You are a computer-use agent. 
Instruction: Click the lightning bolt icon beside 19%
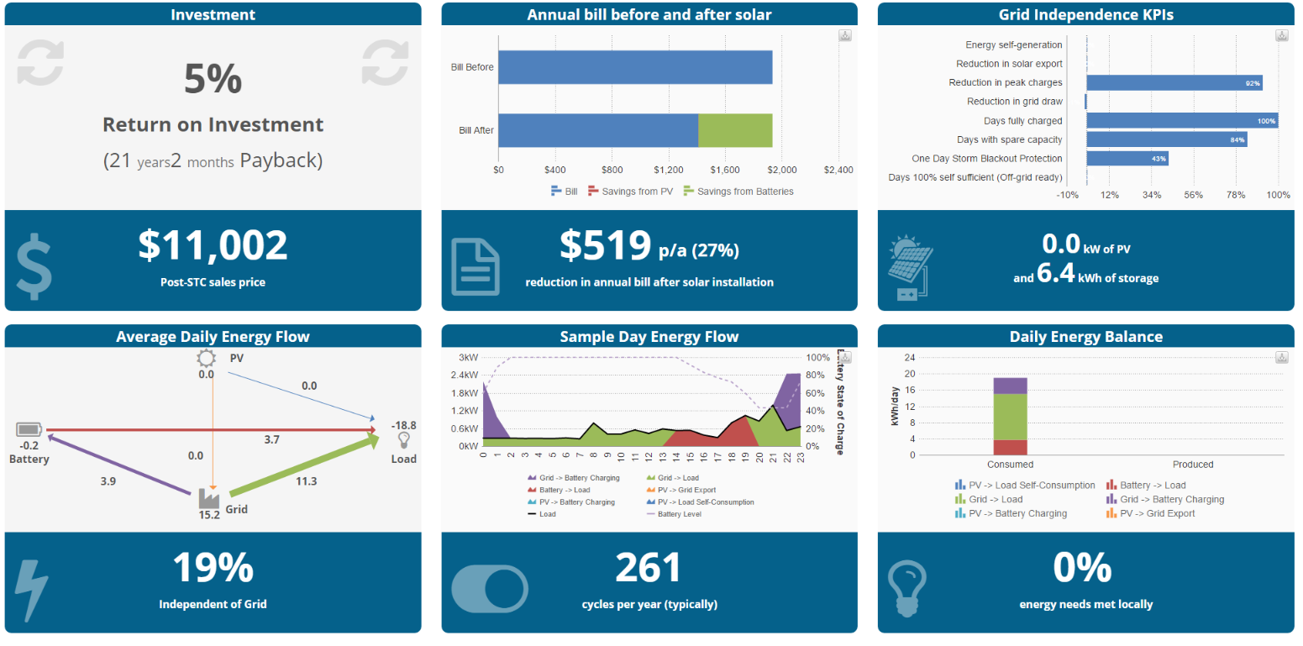[33, 590]
